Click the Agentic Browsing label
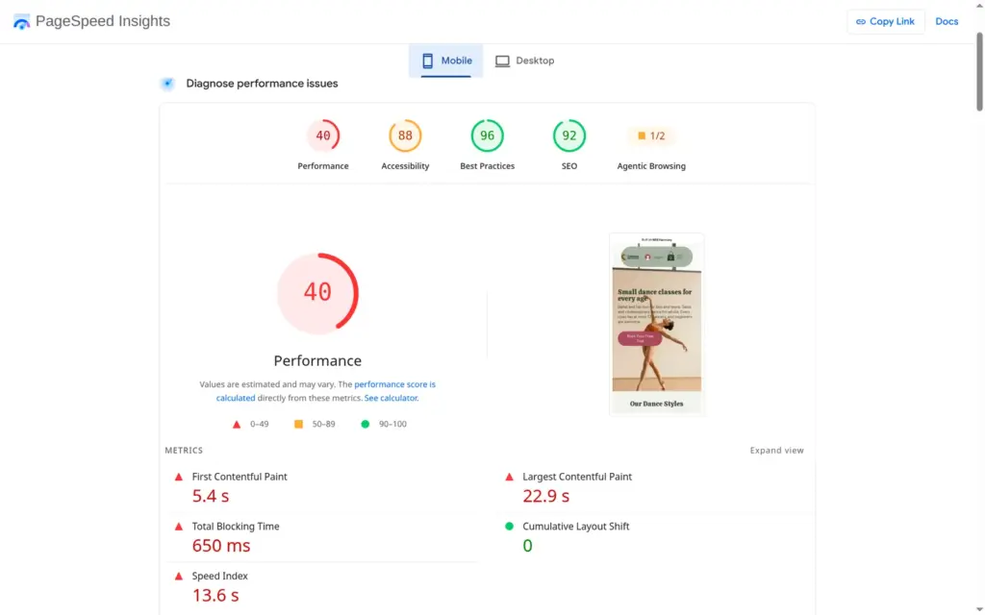The image size is (985, 615). [x=651, y=166]
